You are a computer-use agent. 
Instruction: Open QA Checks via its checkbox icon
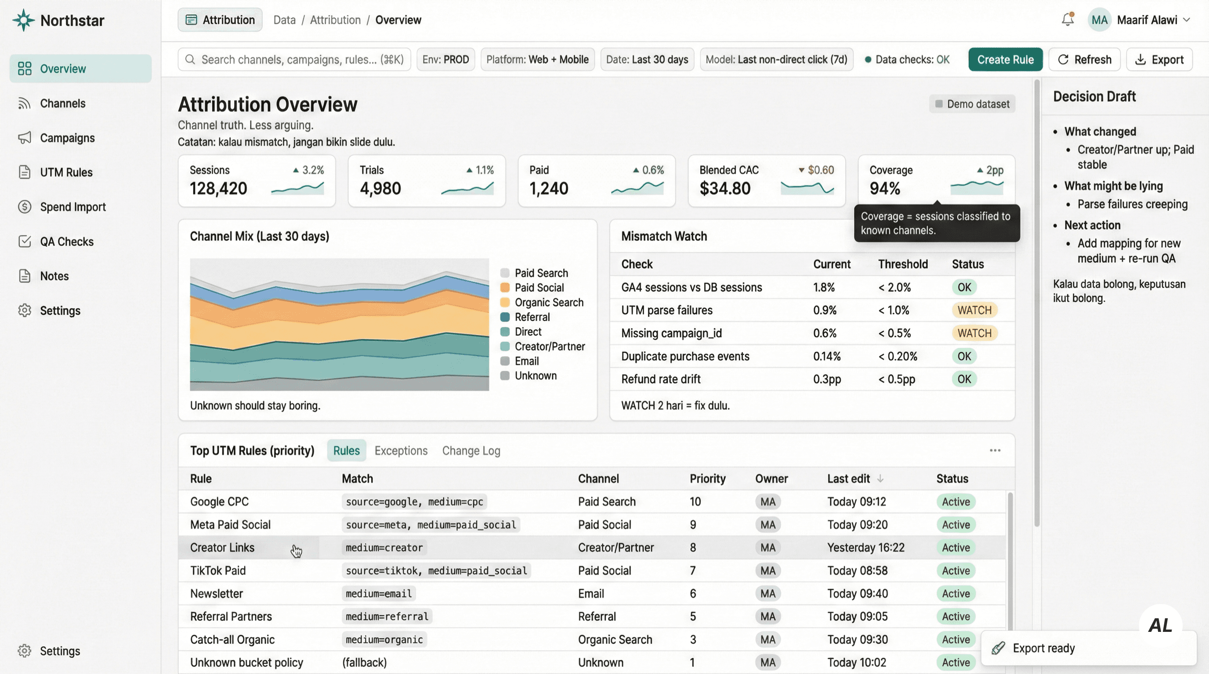[x=25, y=241]
